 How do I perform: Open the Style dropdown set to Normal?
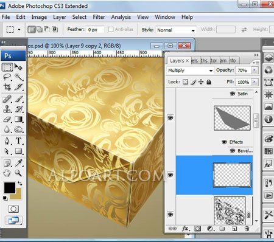(176, 30)
